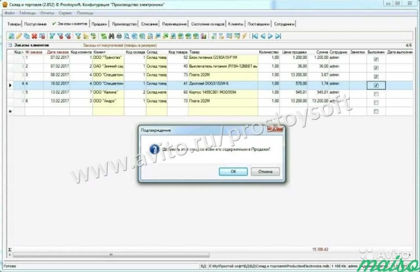Go to the last record arrow
Screen dimensions: 420x272
278,36
